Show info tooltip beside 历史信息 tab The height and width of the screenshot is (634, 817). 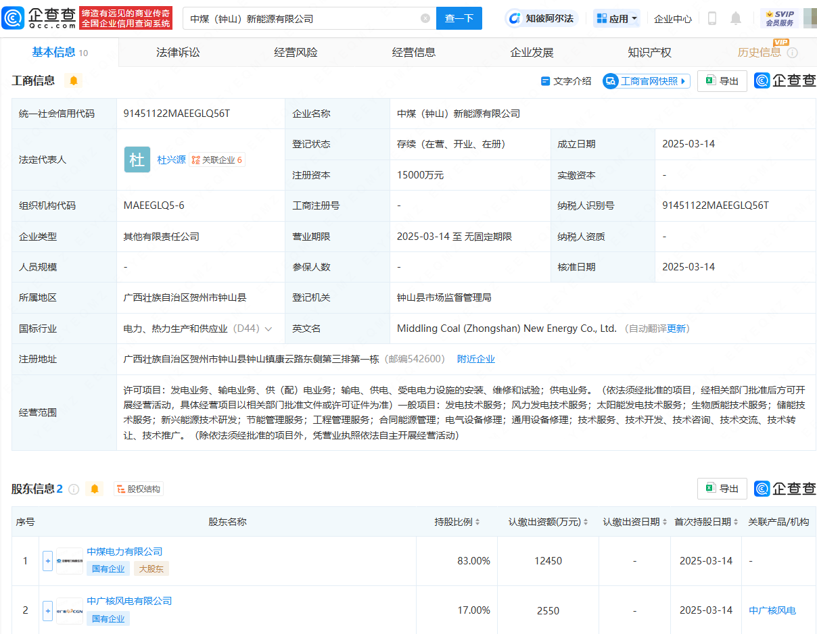click(793, 53)
